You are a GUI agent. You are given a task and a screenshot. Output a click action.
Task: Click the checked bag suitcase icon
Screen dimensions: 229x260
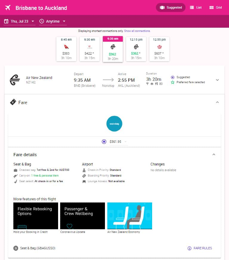(15, 170)
